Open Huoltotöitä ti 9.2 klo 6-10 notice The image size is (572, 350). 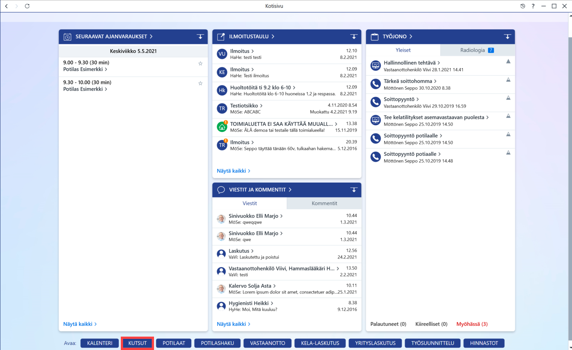pyautogui.click(x=263, y=87)
